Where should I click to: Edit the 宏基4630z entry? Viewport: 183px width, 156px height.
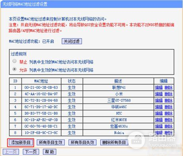coord(159,126)
